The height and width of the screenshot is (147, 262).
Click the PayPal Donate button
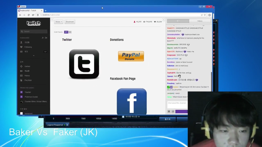pyautogui.click(x=131, y=56)
